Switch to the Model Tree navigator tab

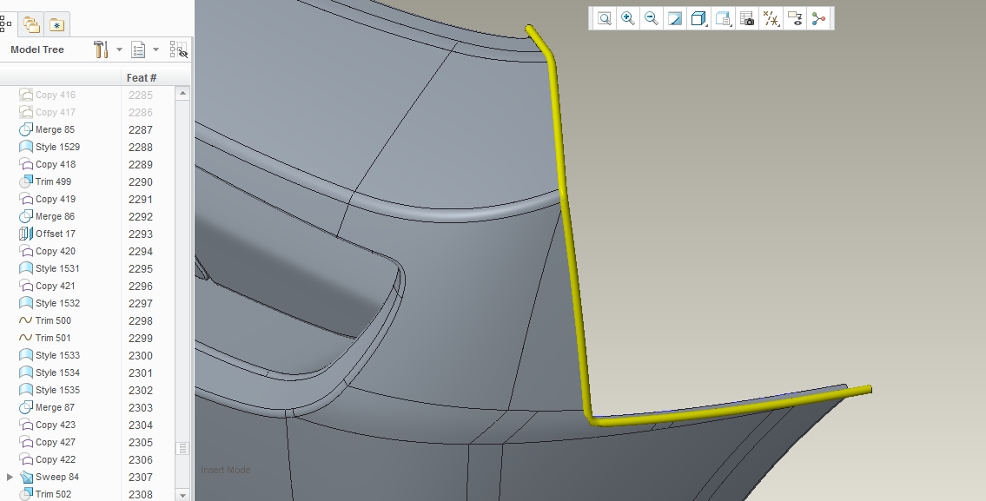point(6,24)
